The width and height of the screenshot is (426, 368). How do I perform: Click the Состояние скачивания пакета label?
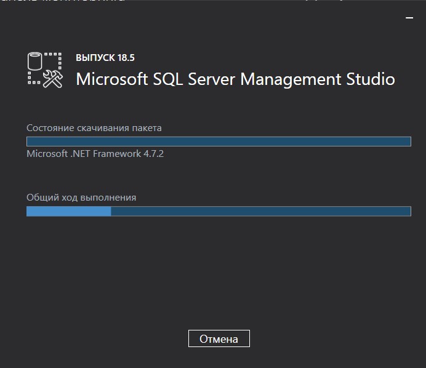coord(94,128)
